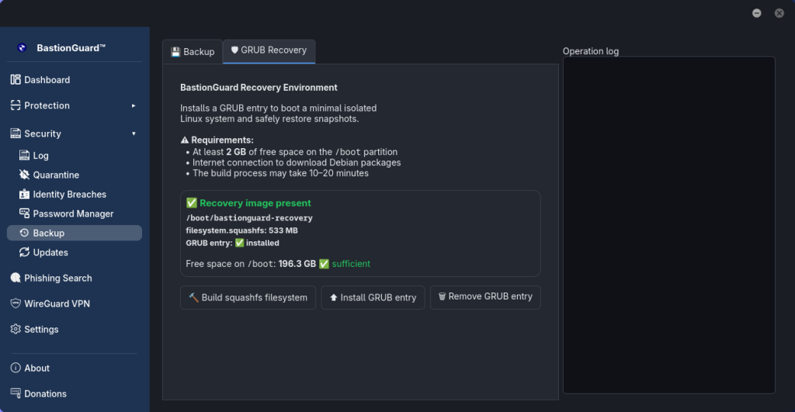This screenshot has width=795, height=412.
Task: Click the hammer icon on Build button
Action: point(193,297)
